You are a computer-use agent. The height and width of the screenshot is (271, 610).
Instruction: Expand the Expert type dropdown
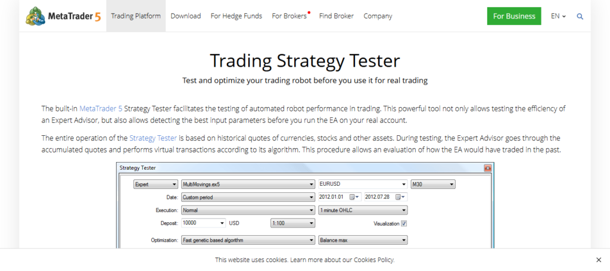click(155, 184)
